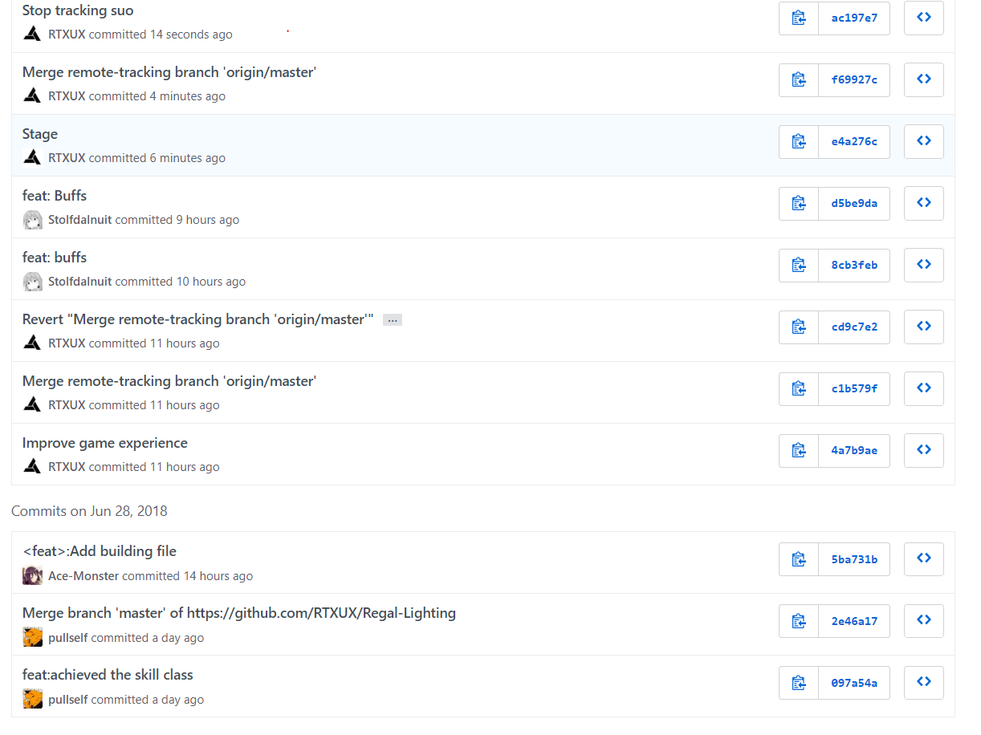Viewport: 981px width, 735px height.
Task: Click 'committed 14 hours ago' timestamp
Action: [x=188, y=576]
